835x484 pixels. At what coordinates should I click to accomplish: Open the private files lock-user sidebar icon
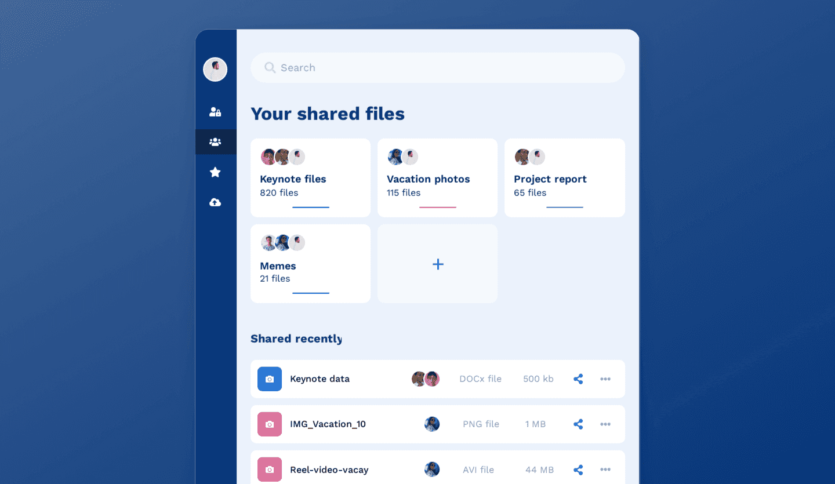point(215,112)
